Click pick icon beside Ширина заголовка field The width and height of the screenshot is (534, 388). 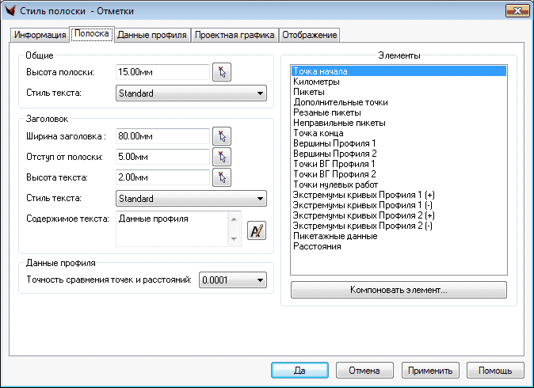[x=221, y=136]
